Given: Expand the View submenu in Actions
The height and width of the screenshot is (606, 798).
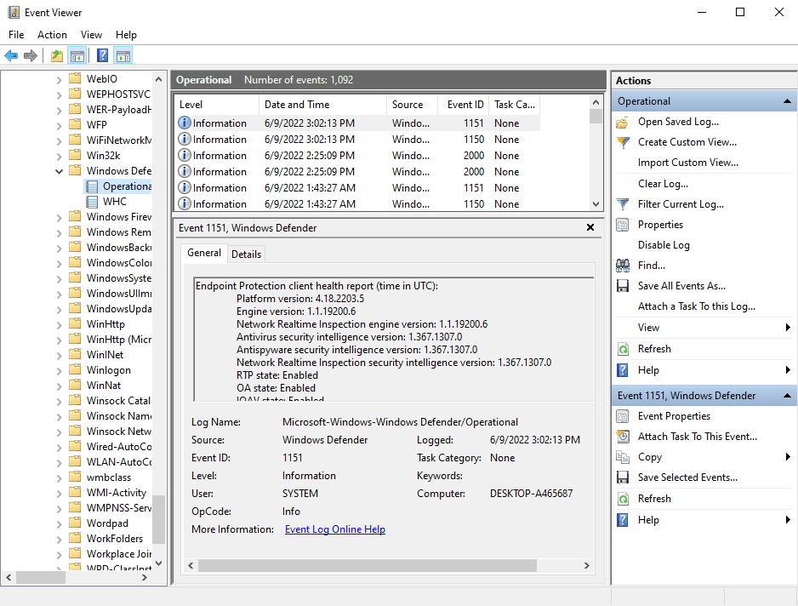Looking at the screenshot, I should 648,327.
